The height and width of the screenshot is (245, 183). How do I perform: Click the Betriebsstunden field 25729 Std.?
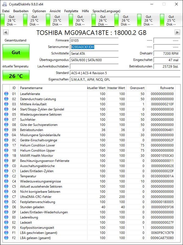[167, 67]
